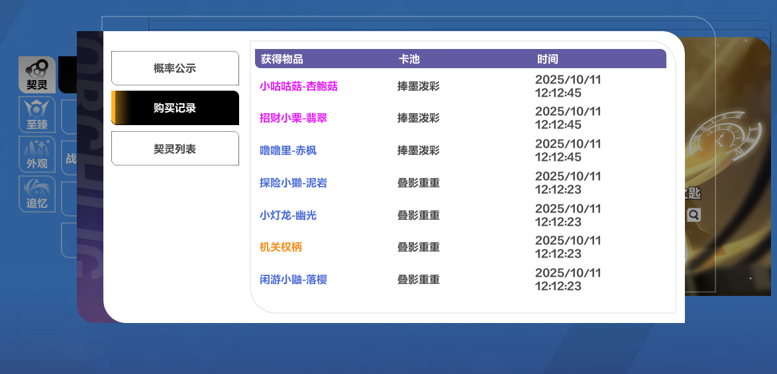The height and width of the screenshot is (374, 777).
Task: Open the 契灵 sidebar icon
Action: 37,75
